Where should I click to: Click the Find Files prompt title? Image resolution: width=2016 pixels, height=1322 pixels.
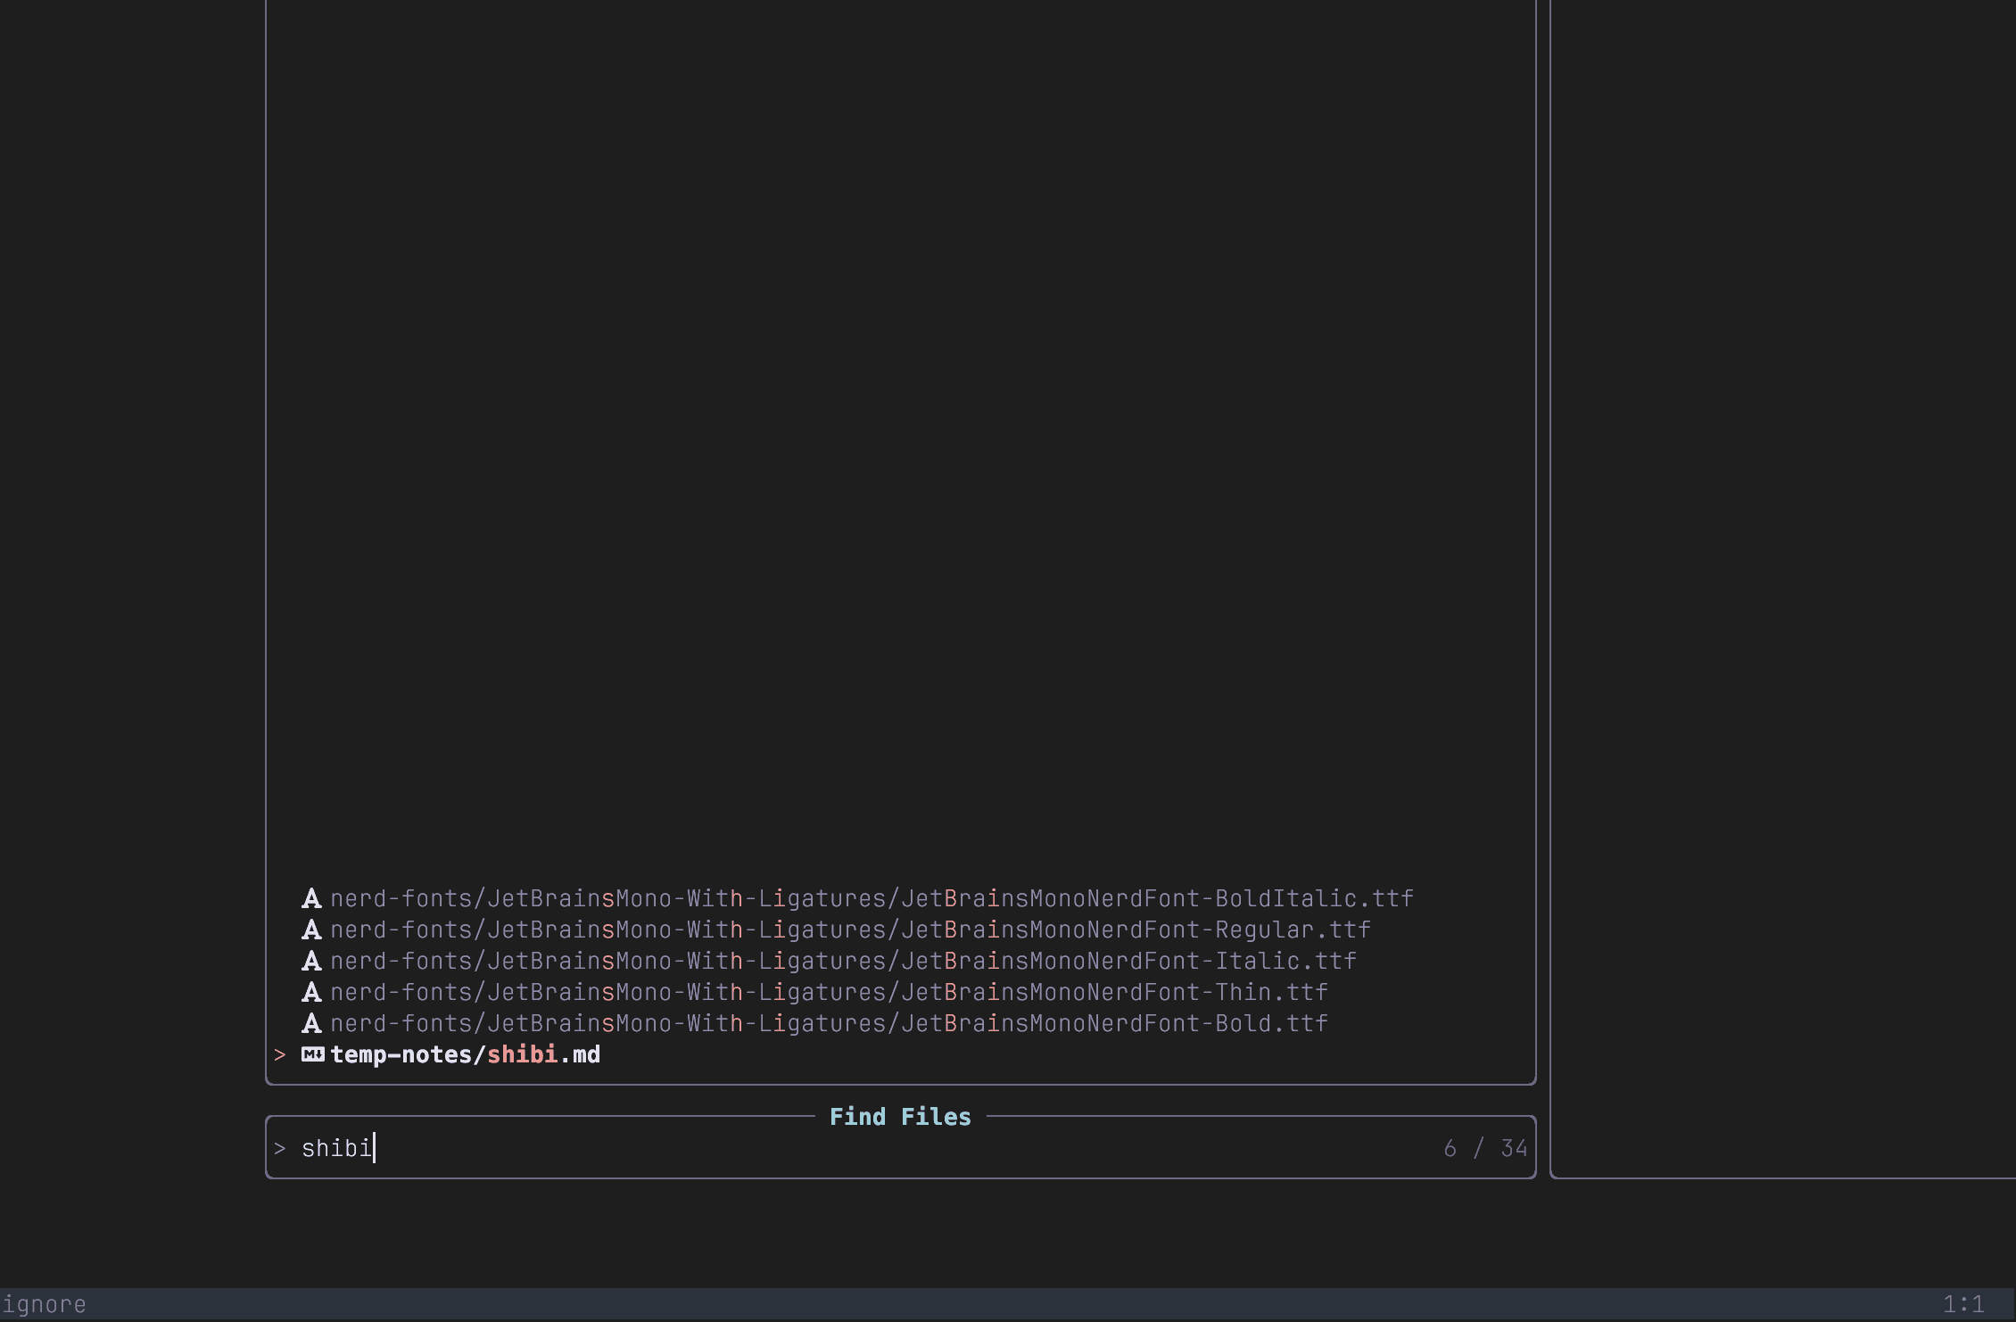coord(900,1117)
